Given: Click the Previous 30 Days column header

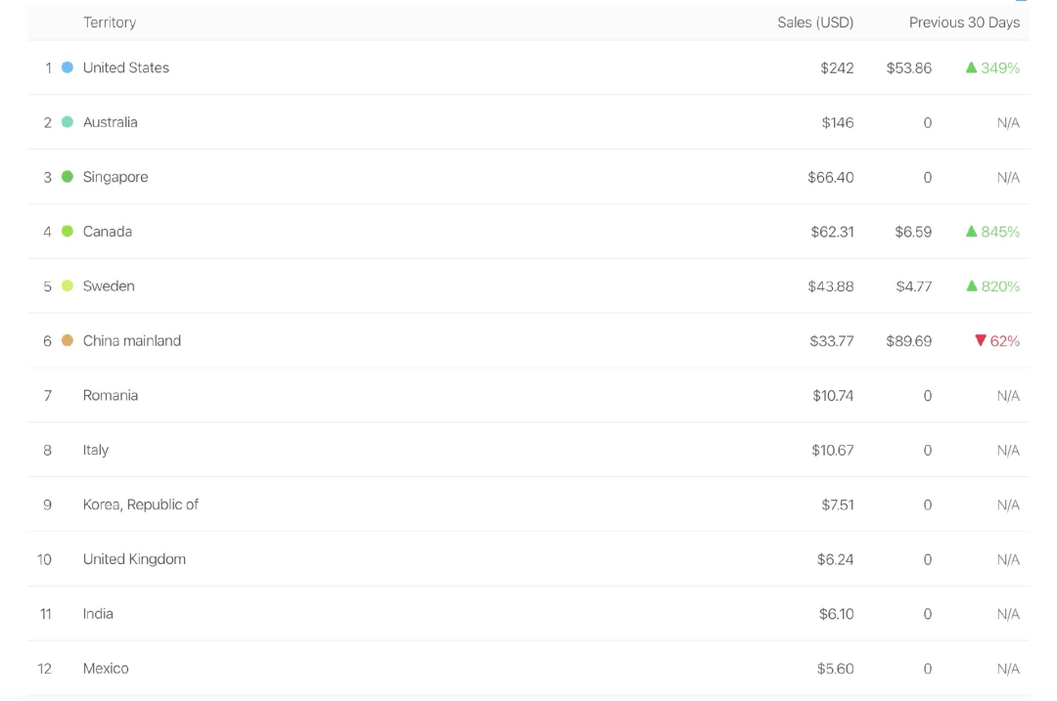Looking at the screenshot, I should (964, 22).
